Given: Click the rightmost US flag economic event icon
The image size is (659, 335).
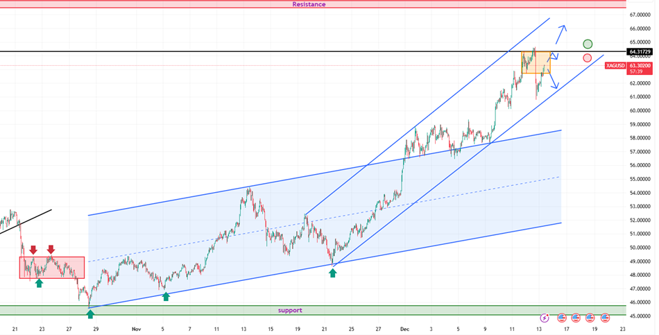Looking at the screenshot, I should [605, 318].
